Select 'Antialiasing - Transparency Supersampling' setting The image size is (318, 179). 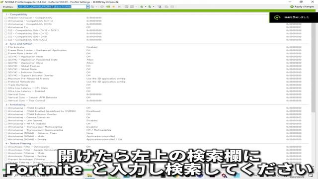36,130
